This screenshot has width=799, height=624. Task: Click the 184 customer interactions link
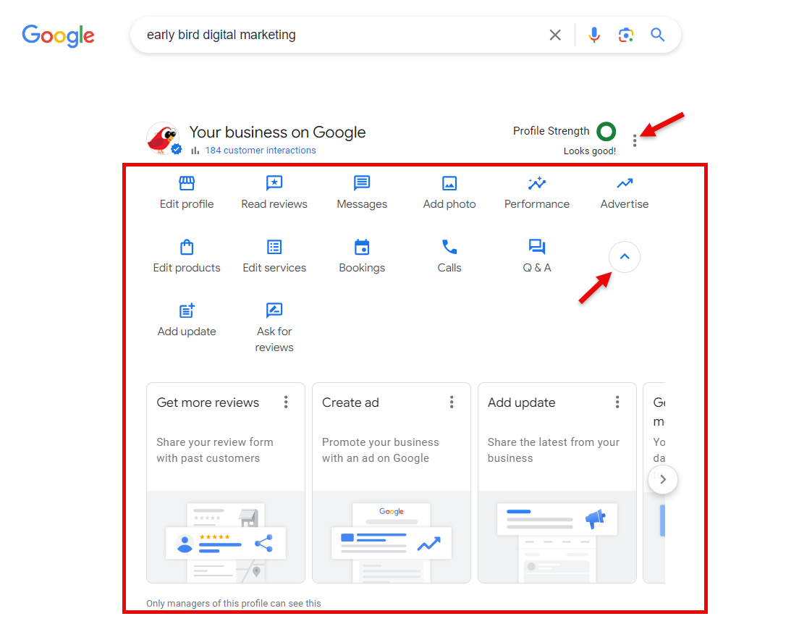click(260, 151)
